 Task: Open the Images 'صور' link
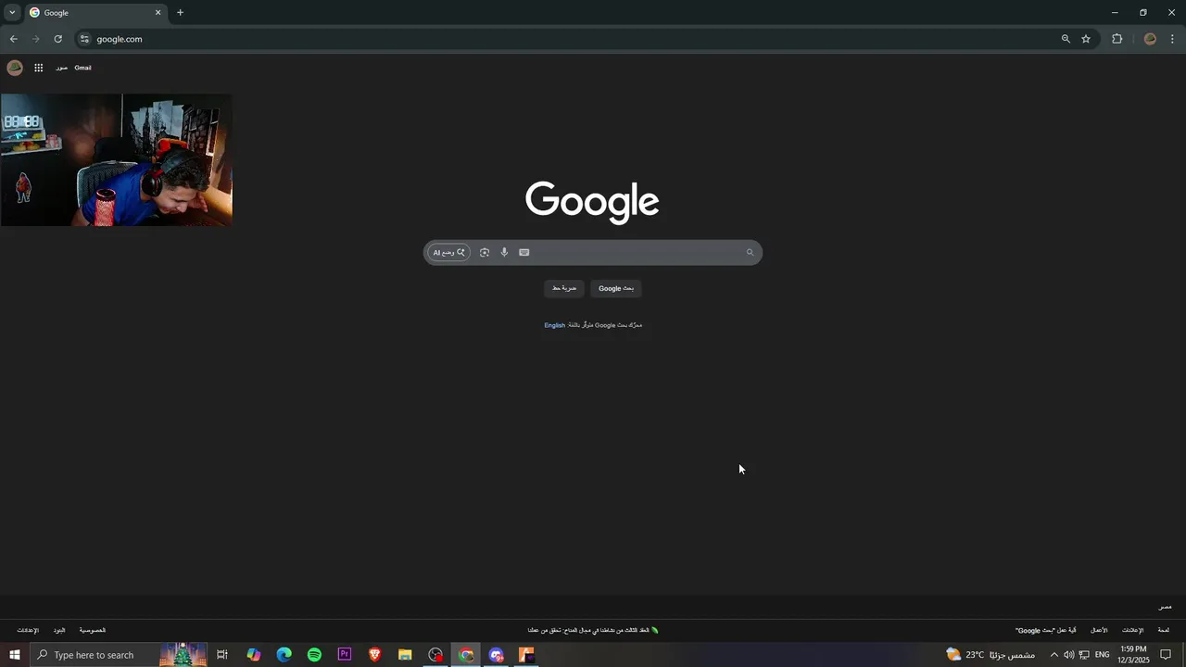point(61,68)
